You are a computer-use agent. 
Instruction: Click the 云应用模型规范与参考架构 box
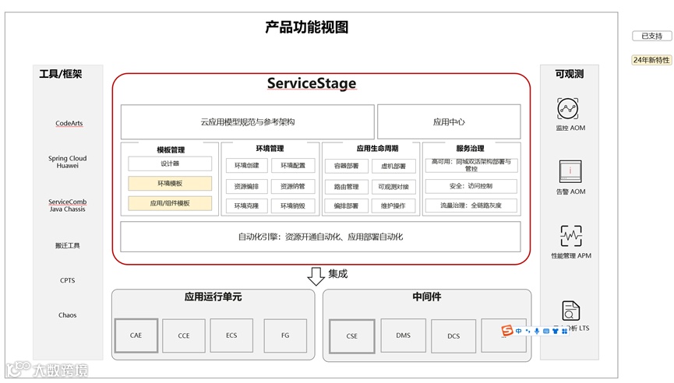pyautogui.click(x=248, y=121)
